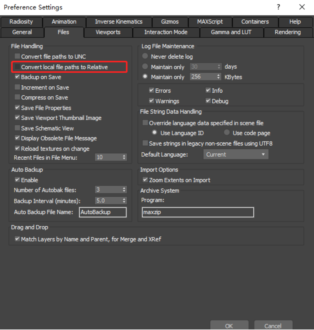The width and height of the screenshot is (314, 330).
Task: Uncheck Errors logging
Action: coord(151,90)
